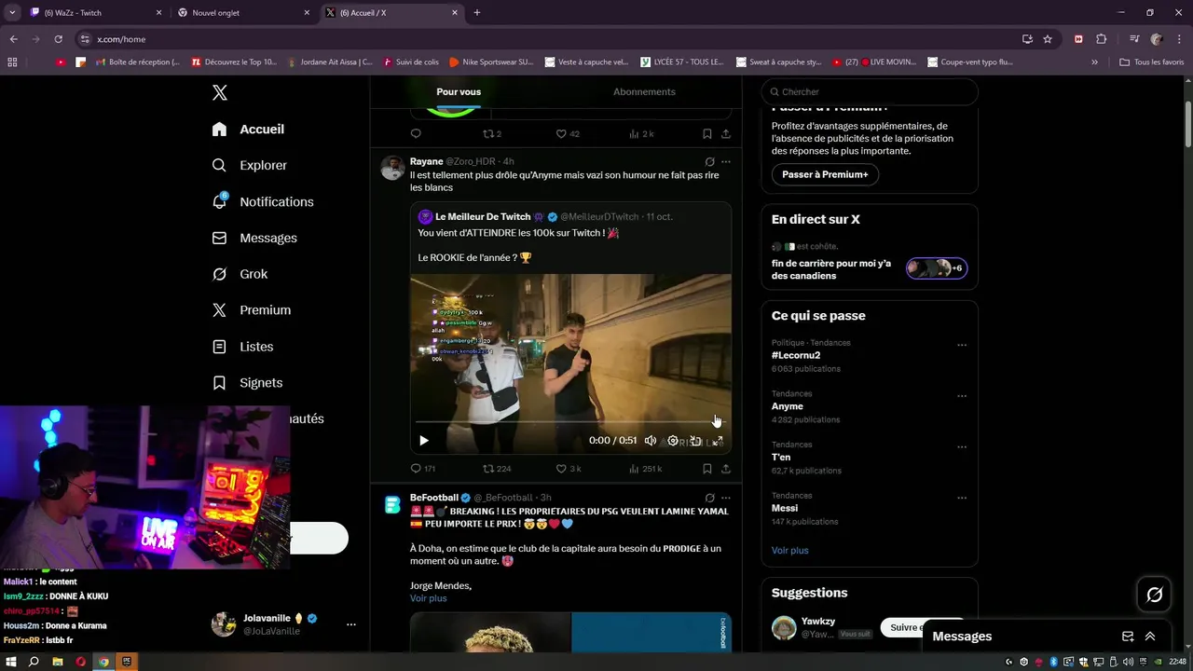
Task: Open Messages from sidebar
Action: point(254,238)
